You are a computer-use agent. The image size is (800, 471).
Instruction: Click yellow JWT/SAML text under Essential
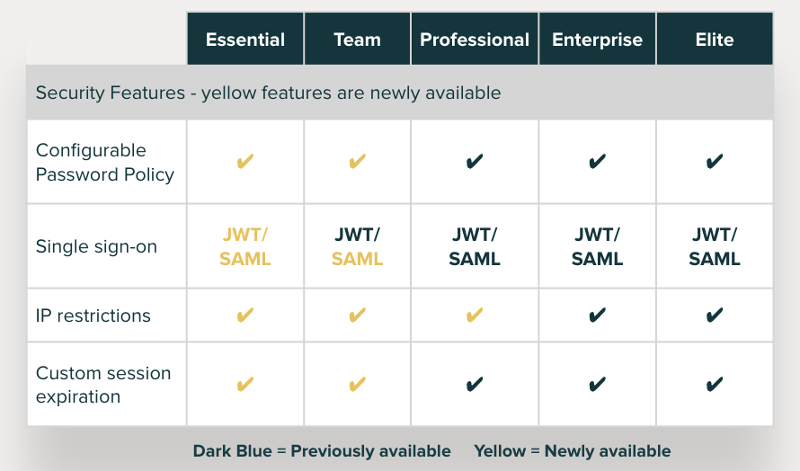245,246
